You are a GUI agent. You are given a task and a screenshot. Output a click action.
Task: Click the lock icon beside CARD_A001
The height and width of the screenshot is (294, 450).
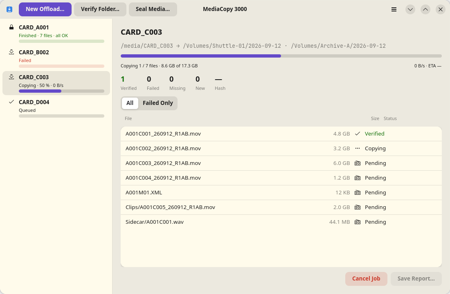[11, 27]
